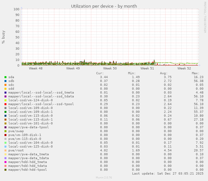Click 'pve/vm-115-disk-0' label
208x181 pixels.
click(x=25, y=139)
